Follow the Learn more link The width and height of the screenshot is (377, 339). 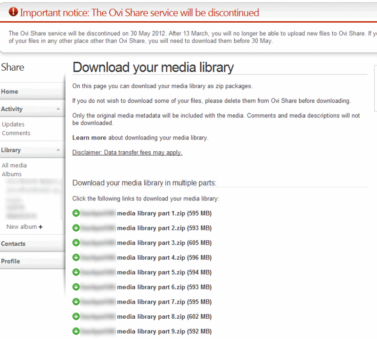pyautogui.click(x=89, y=138)
